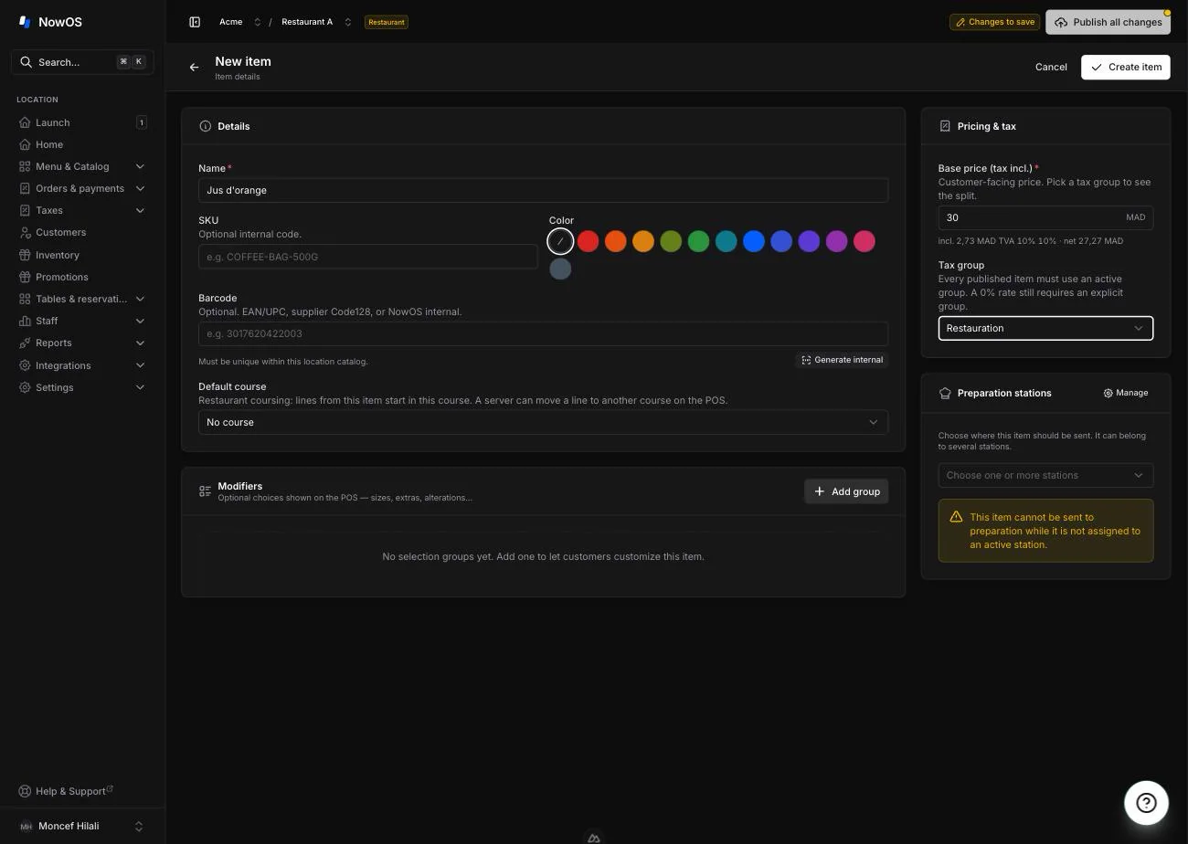Open the Launch sidebar item
The width and height of the screenshot is (1188, 844).
coord(82,122)
